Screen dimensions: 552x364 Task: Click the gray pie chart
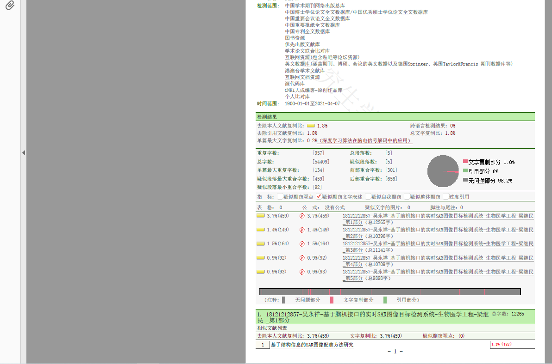point(443,171)
